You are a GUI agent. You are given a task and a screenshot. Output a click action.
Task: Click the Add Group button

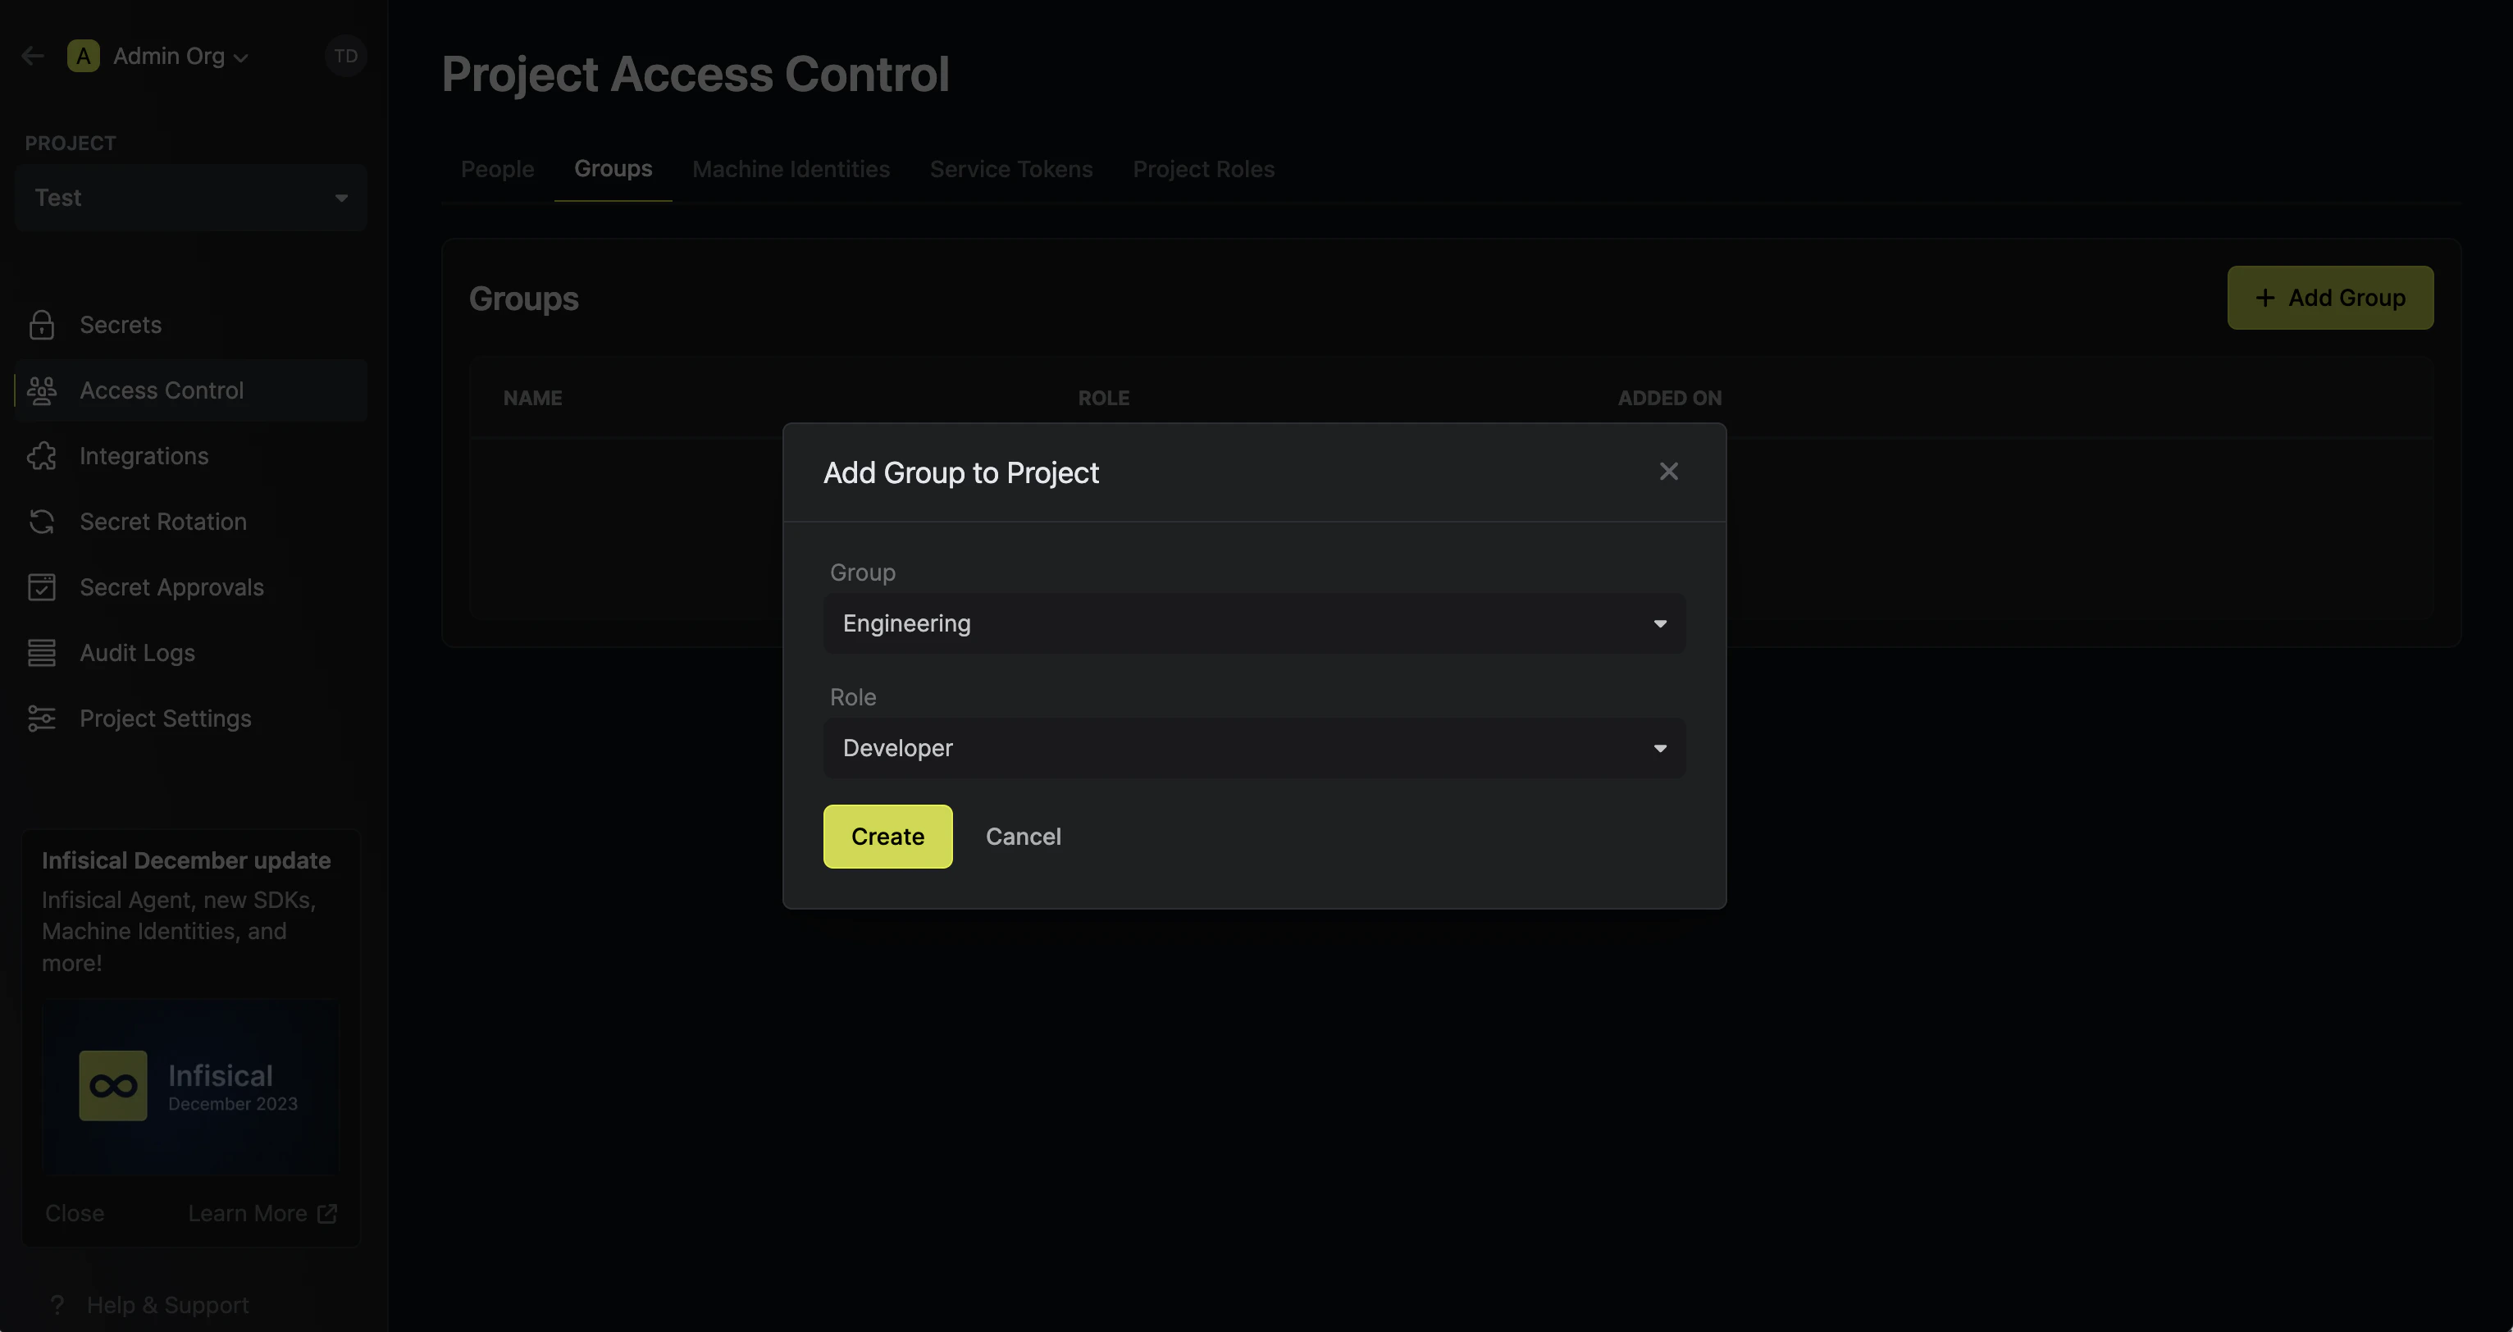click(2329, 298)
